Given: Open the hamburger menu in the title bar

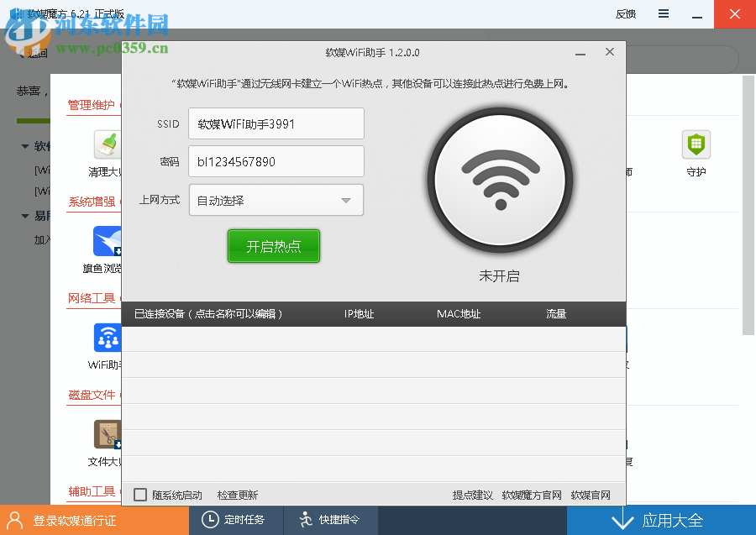Looking at the screenshot, I should click(x=663, y=13).
